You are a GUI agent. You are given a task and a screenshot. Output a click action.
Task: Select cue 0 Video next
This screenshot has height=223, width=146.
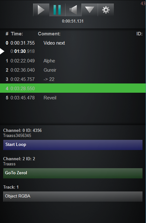click(73, 43)
